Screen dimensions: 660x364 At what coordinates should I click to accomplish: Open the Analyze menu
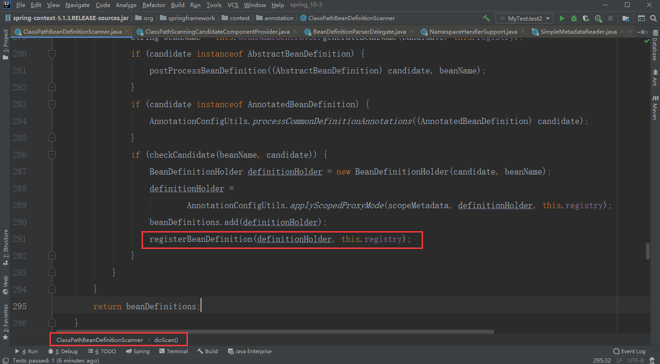(x=126, y=5)
